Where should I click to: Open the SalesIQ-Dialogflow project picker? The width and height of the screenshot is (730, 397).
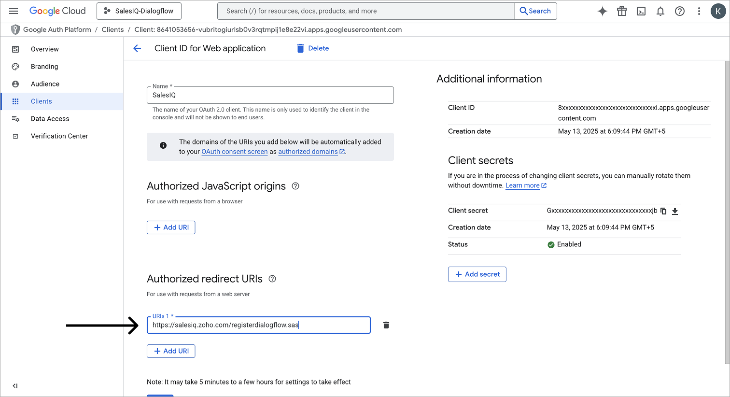click(x=139, y=11)
